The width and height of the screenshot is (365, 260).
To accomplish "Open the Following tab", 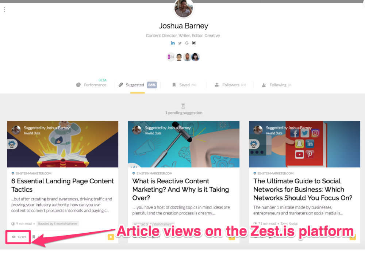I will [277, 85].
